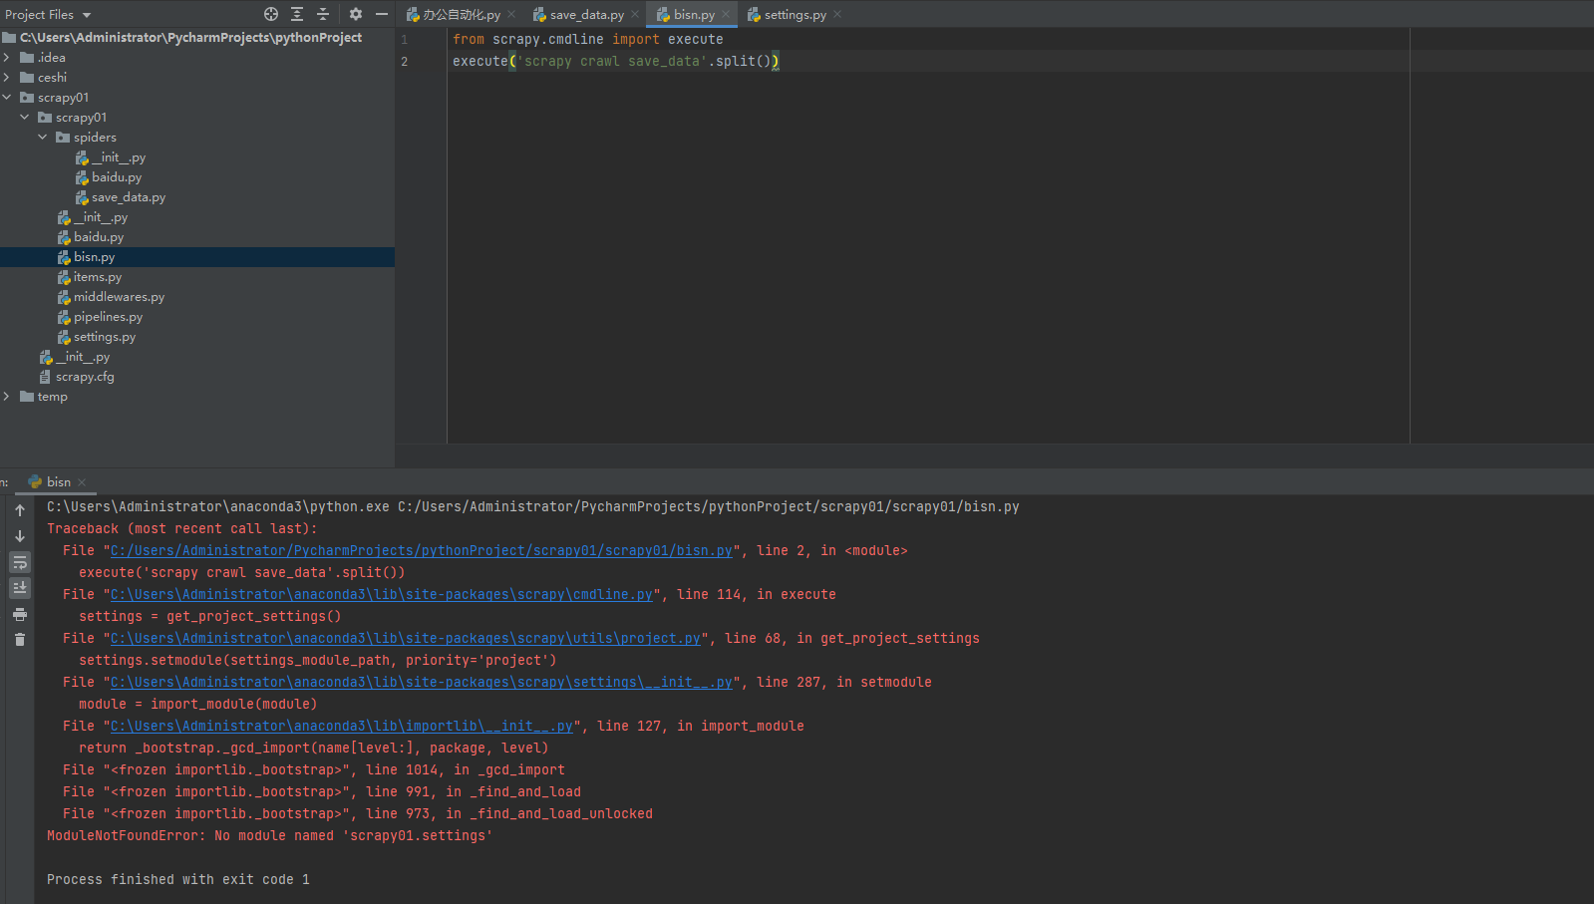Collapse the inner scrapy01 folder arrow
Viewport: 1594px width, 904px height.
tap(25, 118)
